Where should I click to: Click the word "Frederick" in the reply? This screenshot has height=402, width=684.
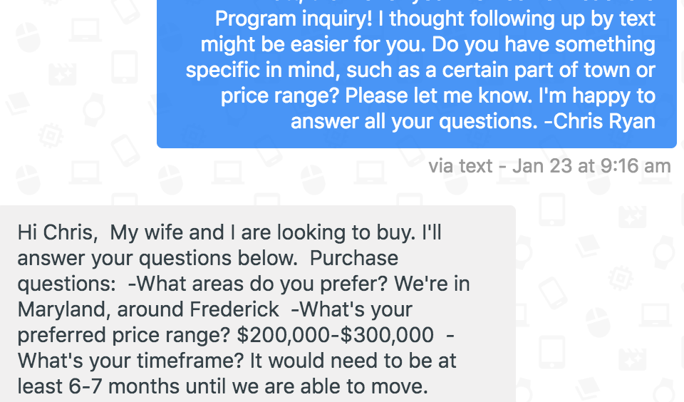point(234,309)
